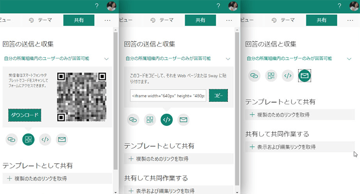Click the 共有 tab in the left panel

[79, 20]
